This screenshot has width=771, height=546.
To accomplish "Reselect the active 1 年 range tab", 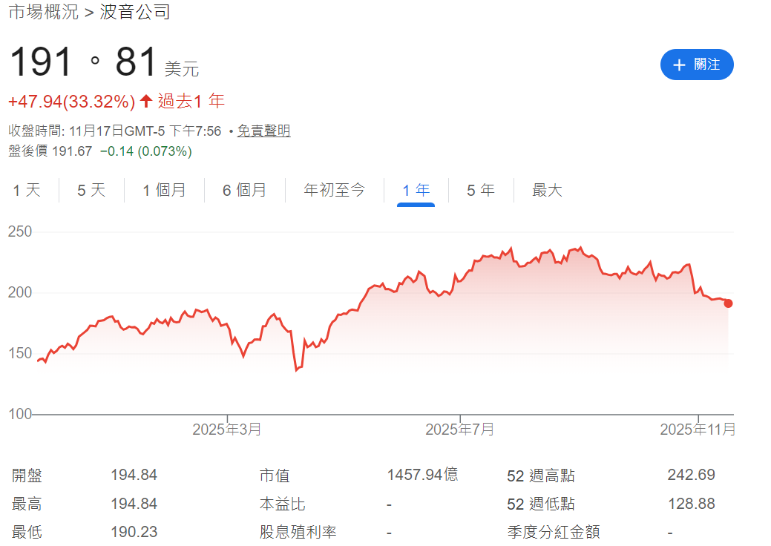I will [x=416, y=190].
